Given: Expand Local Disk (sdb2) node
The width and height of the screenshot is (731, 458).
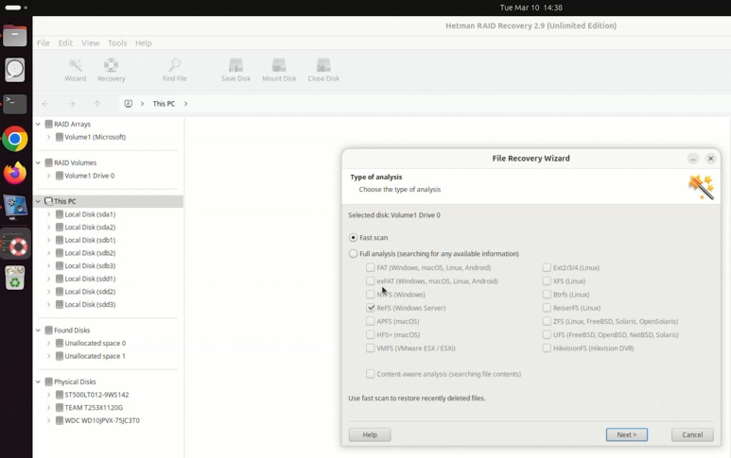Looking at the screenshot, I should 48,253.
